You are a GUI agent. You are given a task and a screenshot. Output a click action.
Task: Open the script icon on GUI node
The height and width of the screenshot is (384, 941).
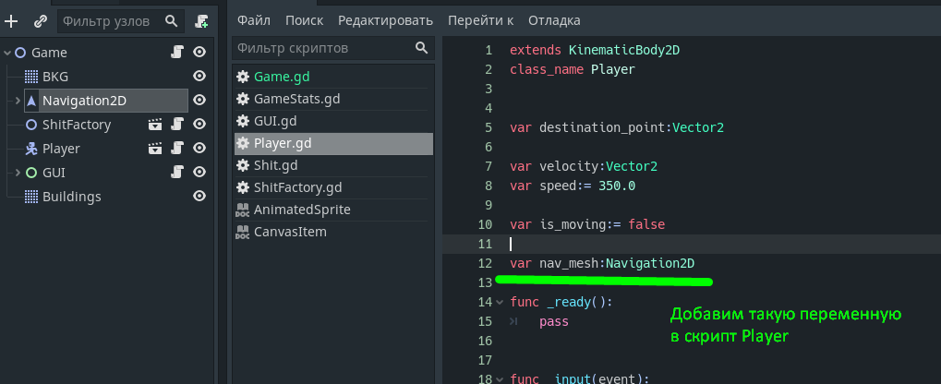pyautogui.click(x=177, y=173)
